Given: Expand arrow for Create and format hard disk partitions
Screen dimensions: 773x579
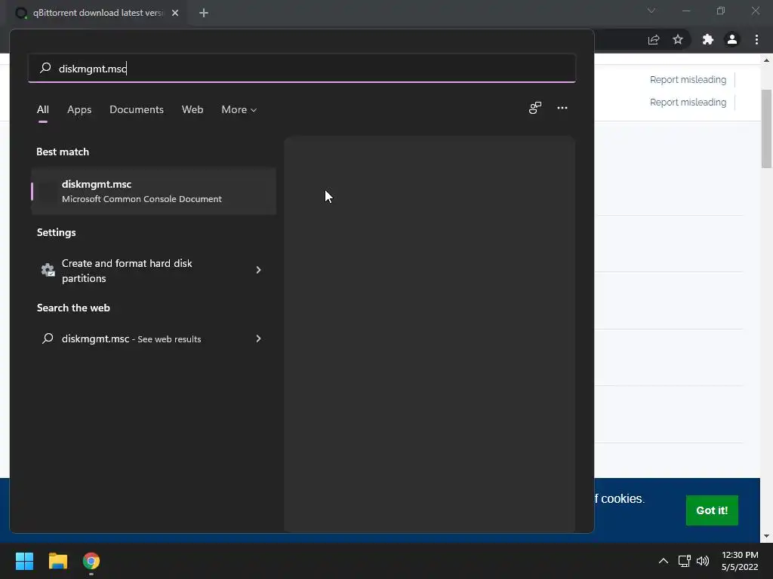Looking at the screenshot, I should pos(258,270).
